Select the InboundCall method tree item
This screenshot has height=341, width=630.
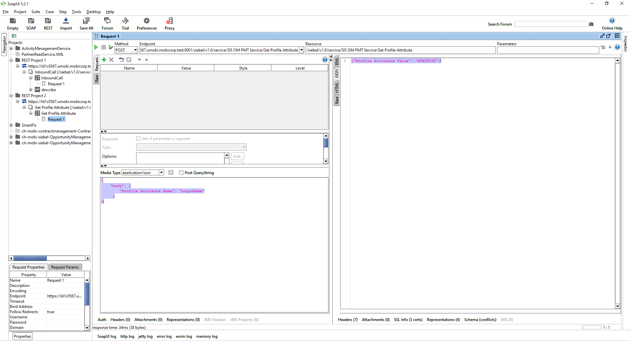click(x=52, y=78)
